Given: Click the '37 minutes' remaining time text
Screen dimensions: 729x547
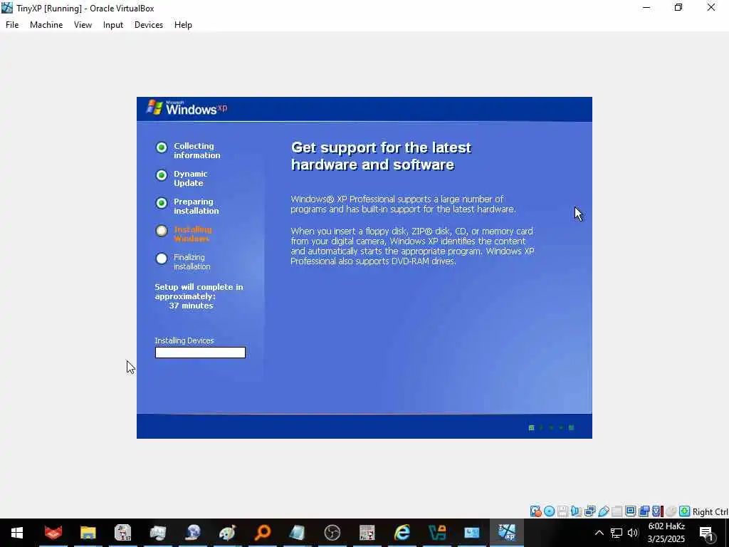Looking at the screenshot, I should (191, 306).
